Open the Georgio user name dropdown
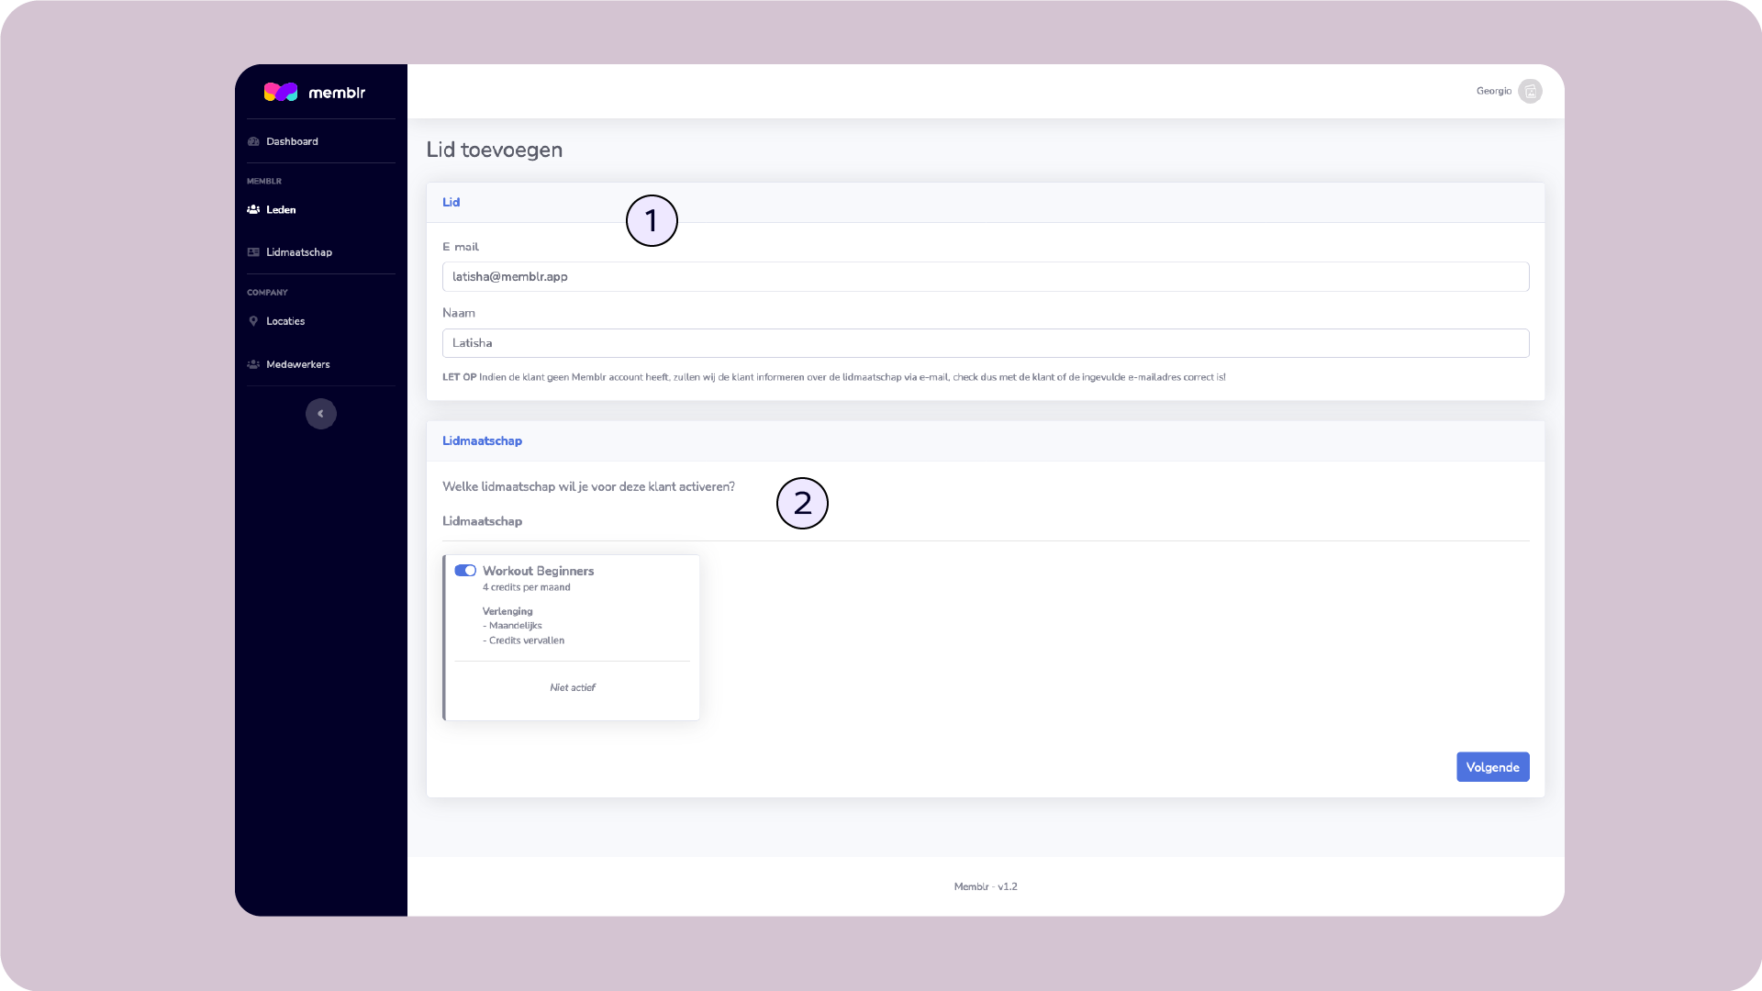Screen dimensions: 1762x991 coord(1493,91)
